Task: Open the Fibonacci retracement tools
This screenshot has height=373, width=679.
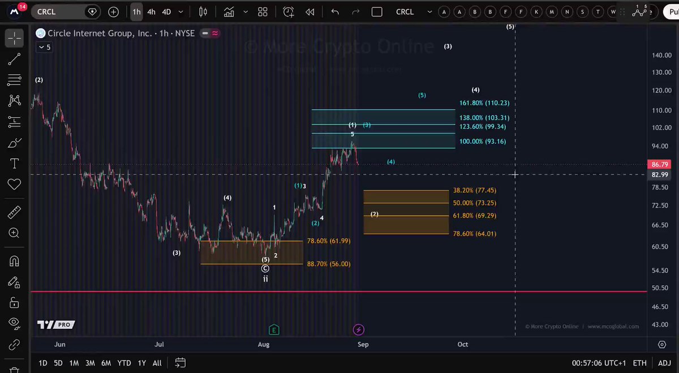Action: click(x=14, y=80)
